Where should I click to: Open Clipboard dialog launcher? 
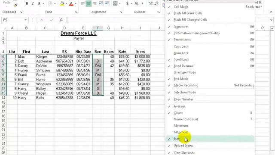point(21,12)
